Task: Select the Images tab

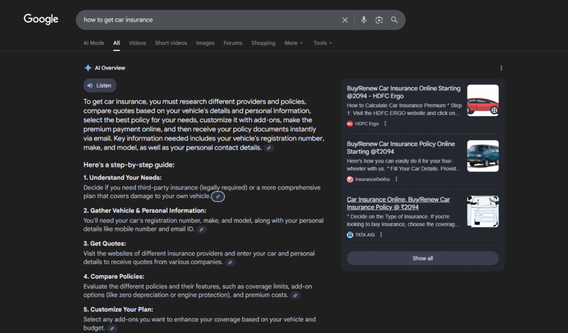Action: click(x=205, y=43)
